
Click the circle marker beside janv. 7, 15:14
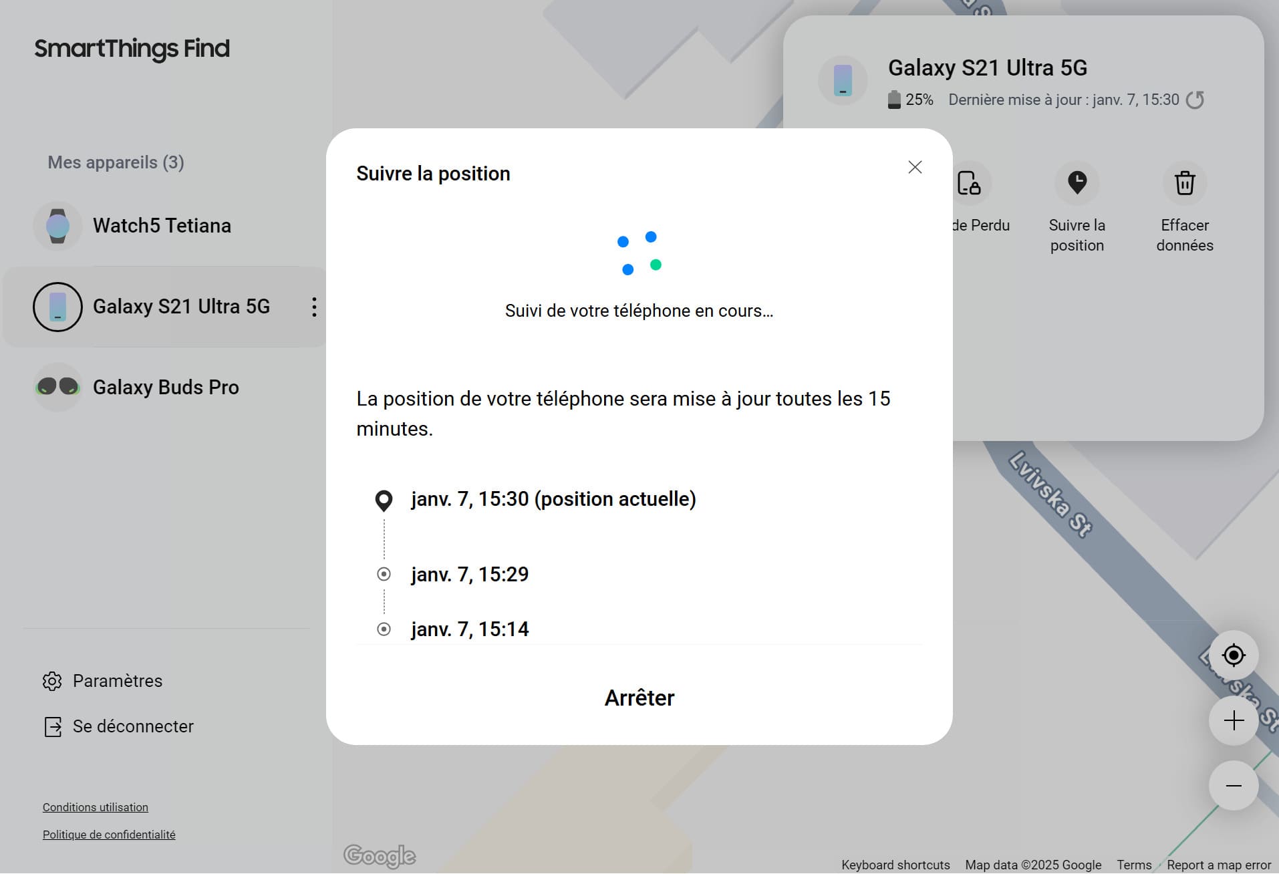point(384,629)
